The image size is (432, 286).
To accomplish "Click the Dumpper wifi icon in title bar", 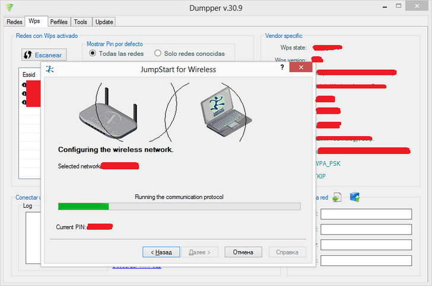I will point(8,8).
